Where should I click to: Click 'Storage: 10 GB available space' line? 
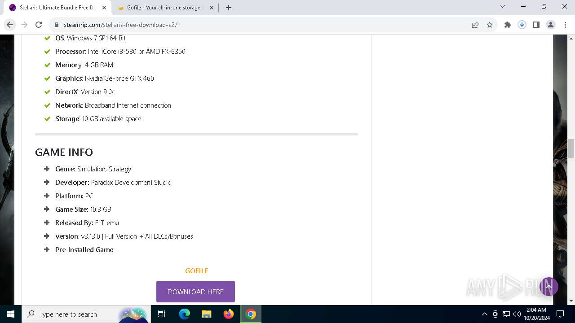[x=98, y=119]
